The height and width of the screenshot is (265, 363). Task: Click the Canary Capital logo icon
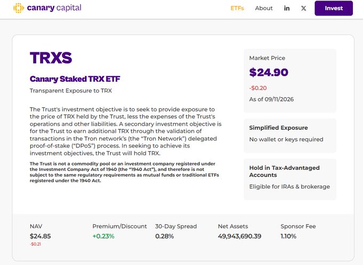pyautogui.click(x=19, y=8)
